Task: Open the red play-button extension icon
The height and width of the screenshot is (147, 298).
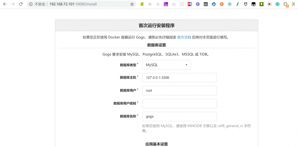Action: pyautogui.click(x=269, y=4)
